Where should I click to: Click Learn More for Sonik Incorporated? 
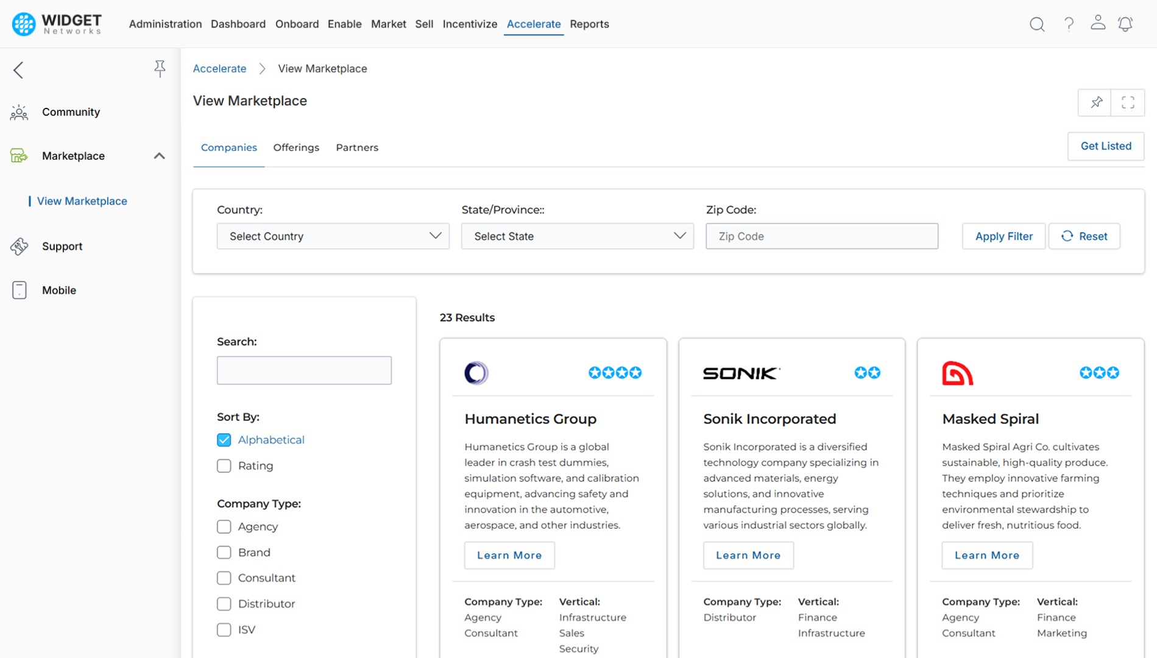[748, 555]
